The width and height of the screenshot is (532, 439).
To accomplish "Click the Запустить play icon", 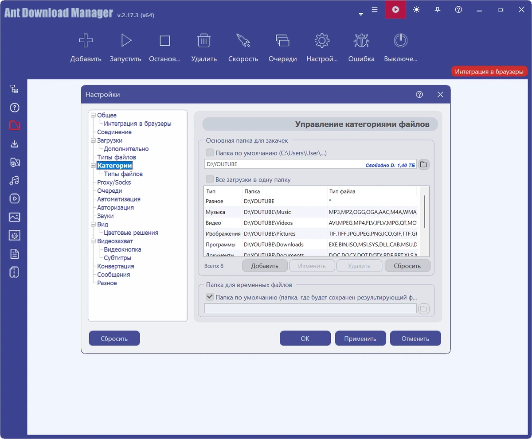I will click(x=126, y=41).
